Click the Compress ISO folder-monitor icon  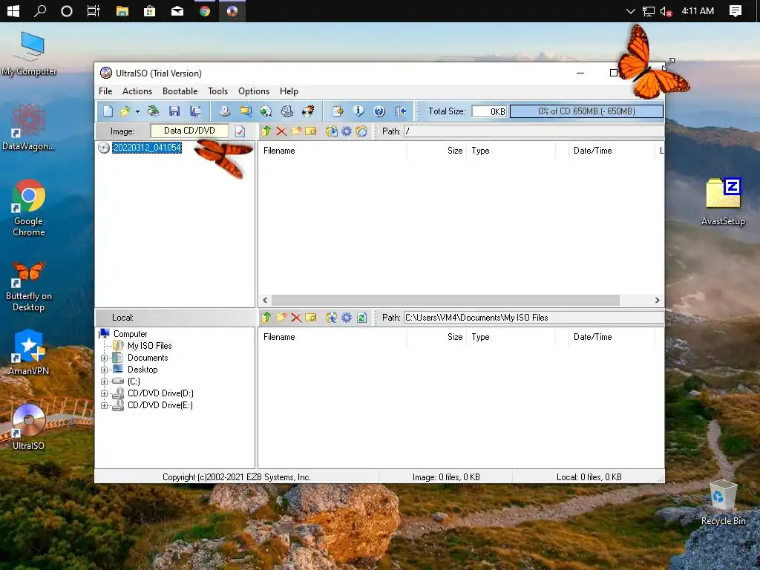click(x=246, y=111)
